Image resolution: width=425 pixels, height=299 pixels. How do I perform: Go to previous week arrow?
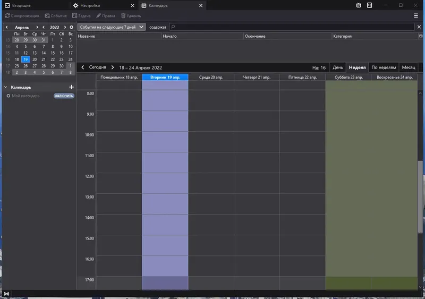pos(83,67)
